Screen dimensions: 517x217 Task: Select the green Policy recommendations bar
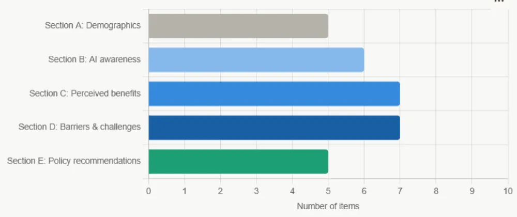238,162
